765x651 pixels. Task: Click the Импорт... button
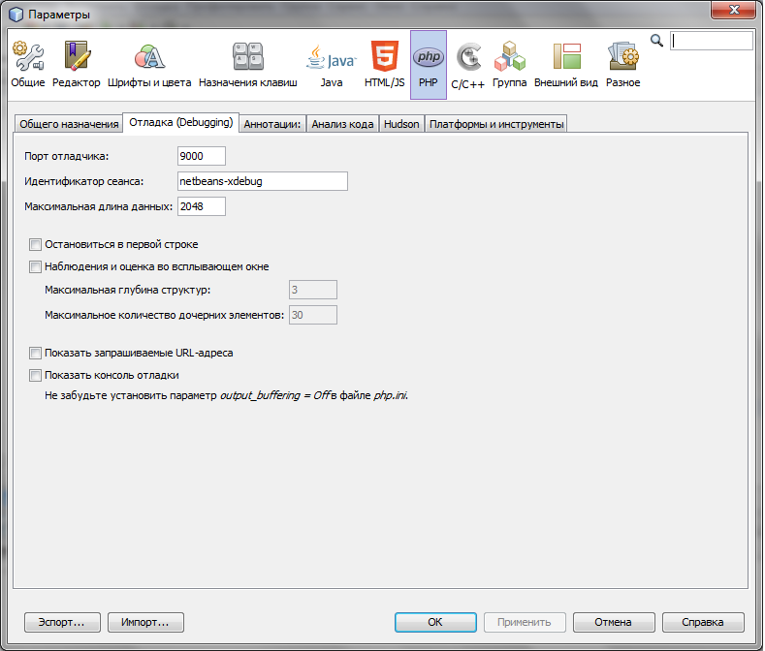click(145, 622)
